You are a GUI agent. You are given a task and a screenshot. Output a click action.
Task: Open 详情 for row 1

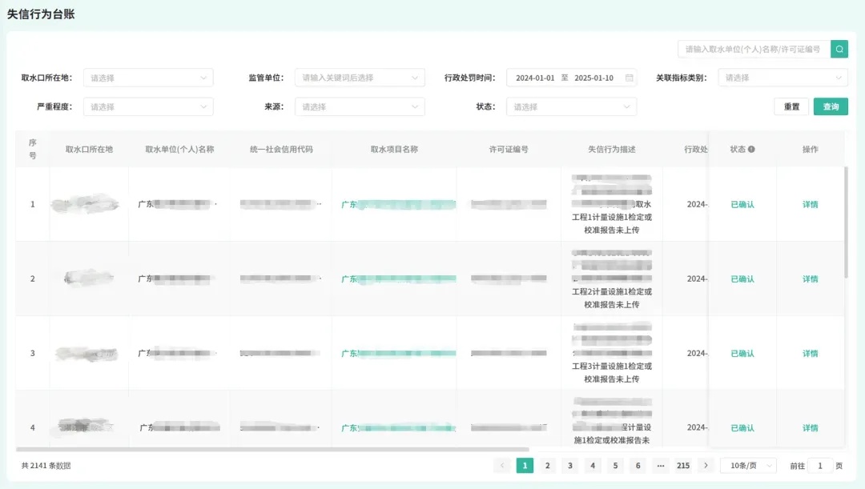pos(810,205)
